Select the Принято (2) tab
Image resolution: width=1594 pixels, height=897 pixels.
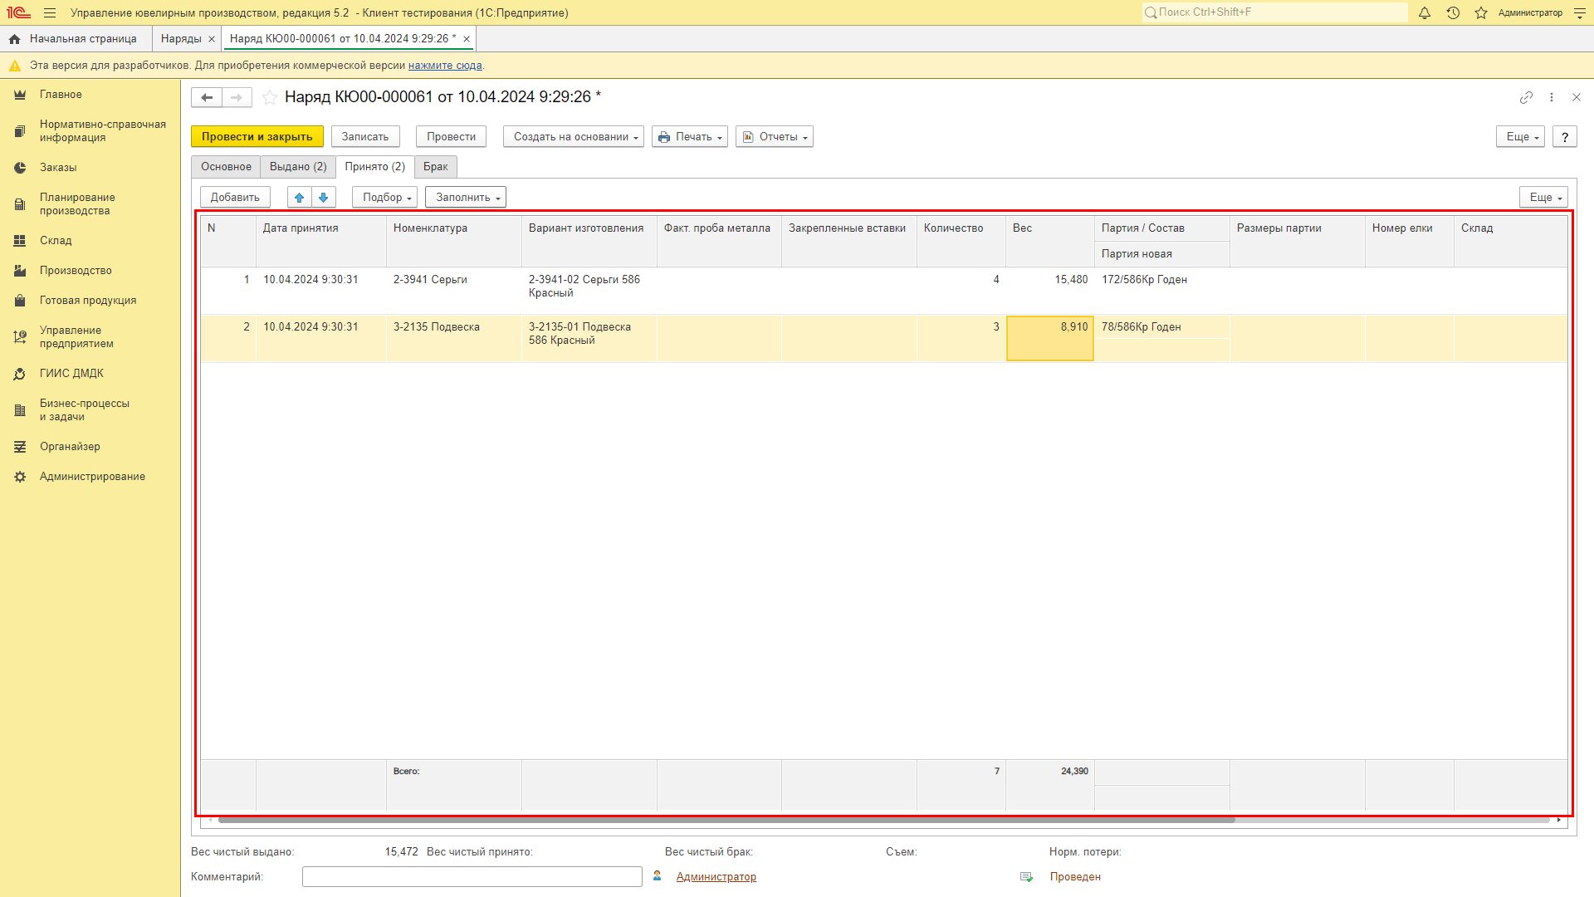[375, 167]
